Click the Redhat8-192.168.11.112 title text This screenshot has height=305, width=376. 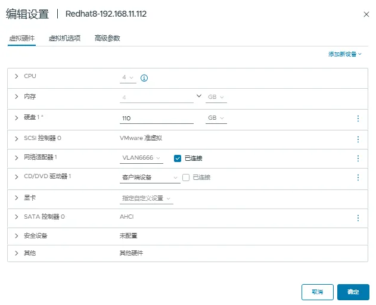106,14
